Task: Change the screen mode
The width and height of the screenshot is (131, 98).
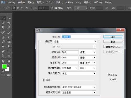Action: pos(9,75)
